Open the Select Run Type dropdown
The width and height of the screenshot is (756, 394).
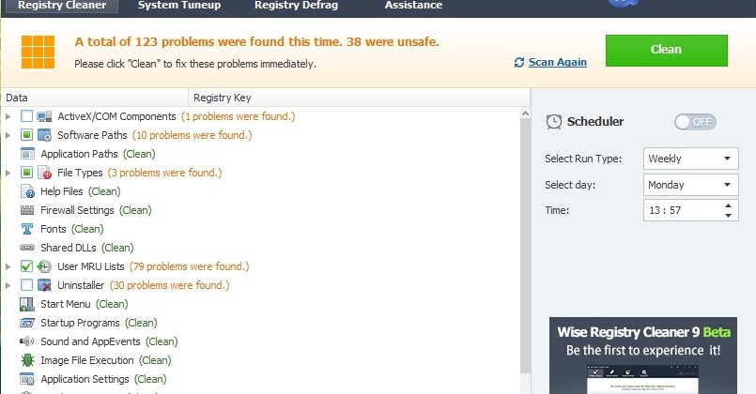(x=690, y=159)
